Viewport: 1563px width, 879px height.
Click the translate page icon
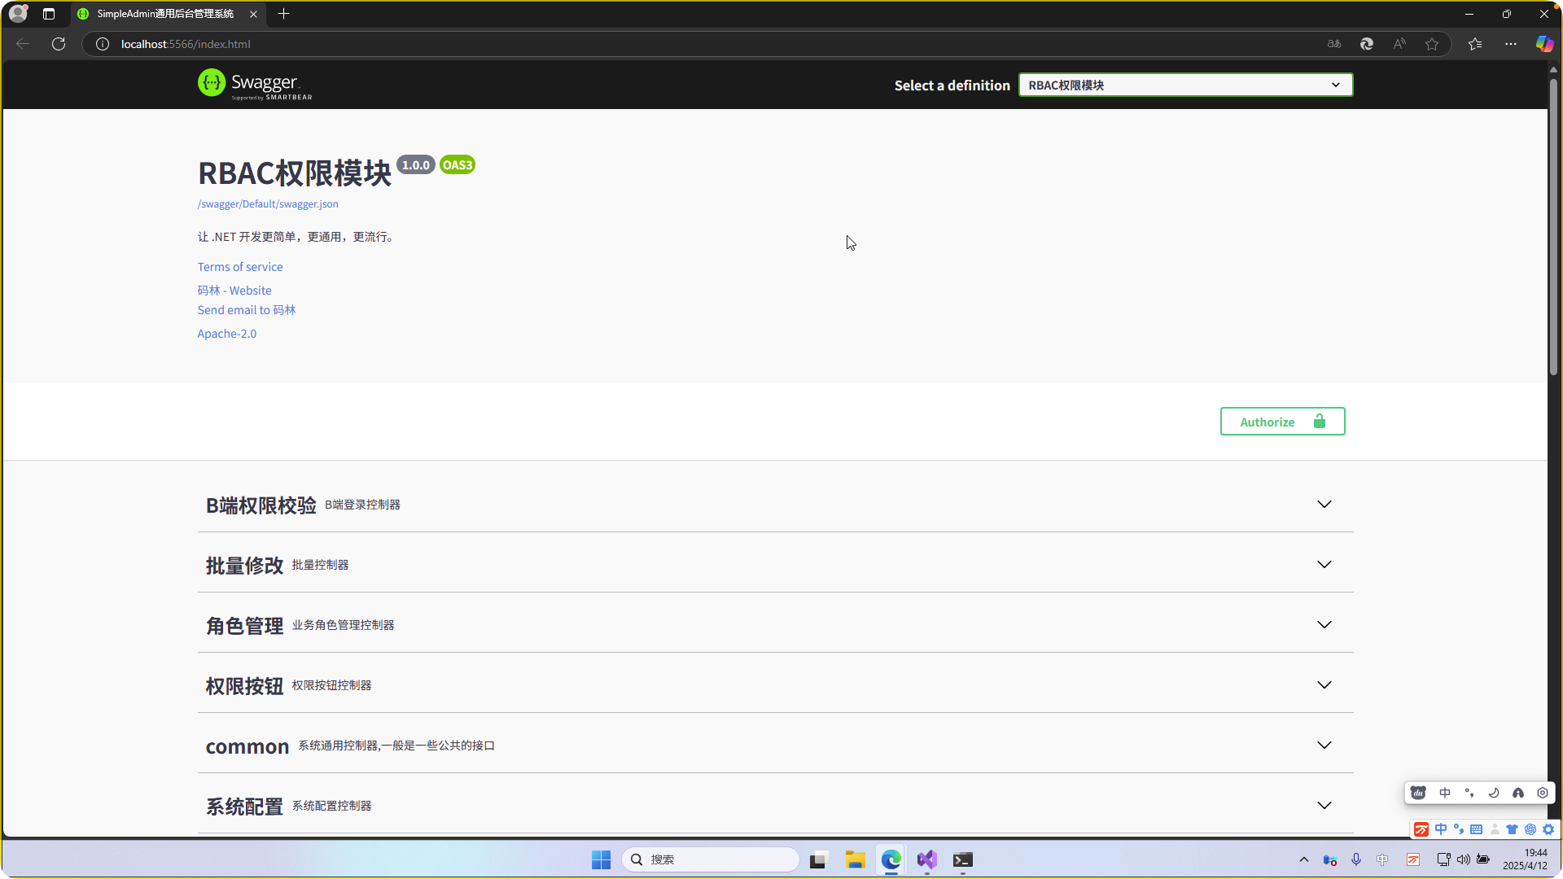click(1334, 44)
